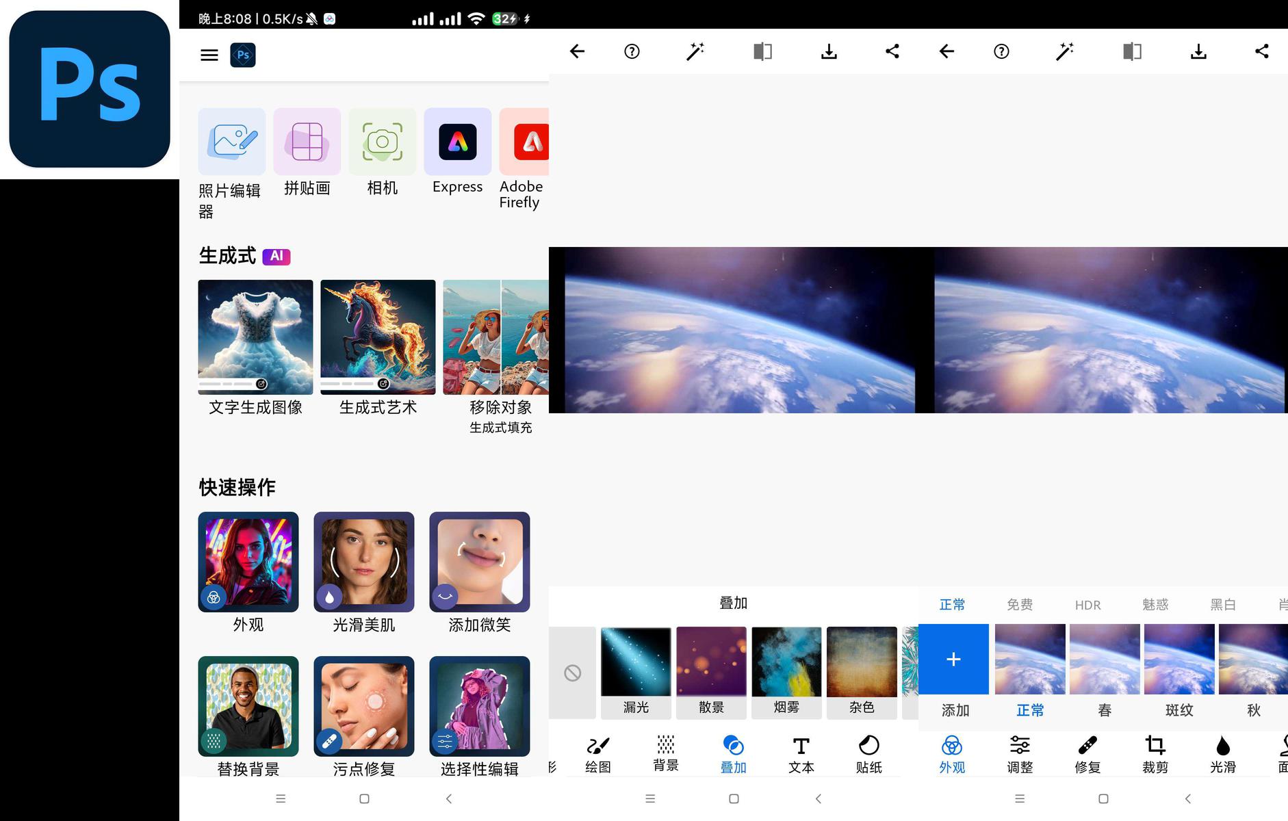Apply the 烟雾 smoke overlay
The image size is (1288, 821).
click(x=786, y=673)
